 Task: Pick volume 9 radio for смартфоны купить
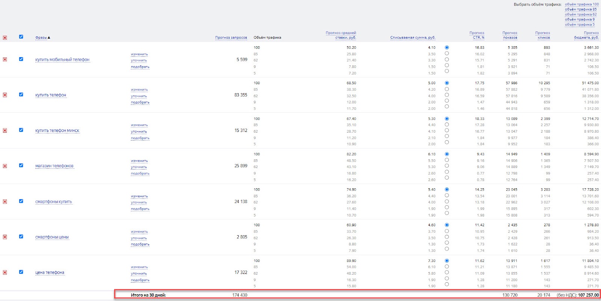[x=447, y=207]
